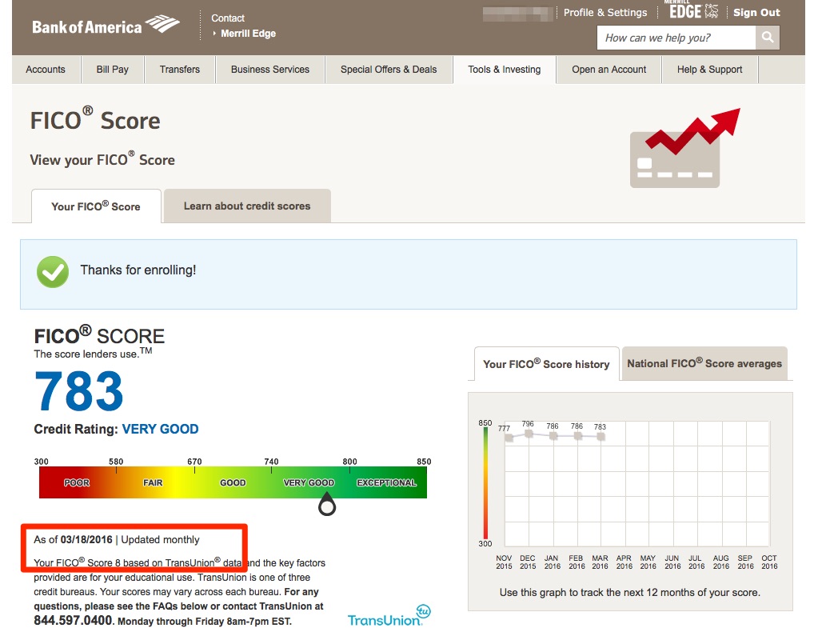This screenshot has width=822, height=644.
Task: Click the score gauge pointer marker
Action: pos(327,504)
